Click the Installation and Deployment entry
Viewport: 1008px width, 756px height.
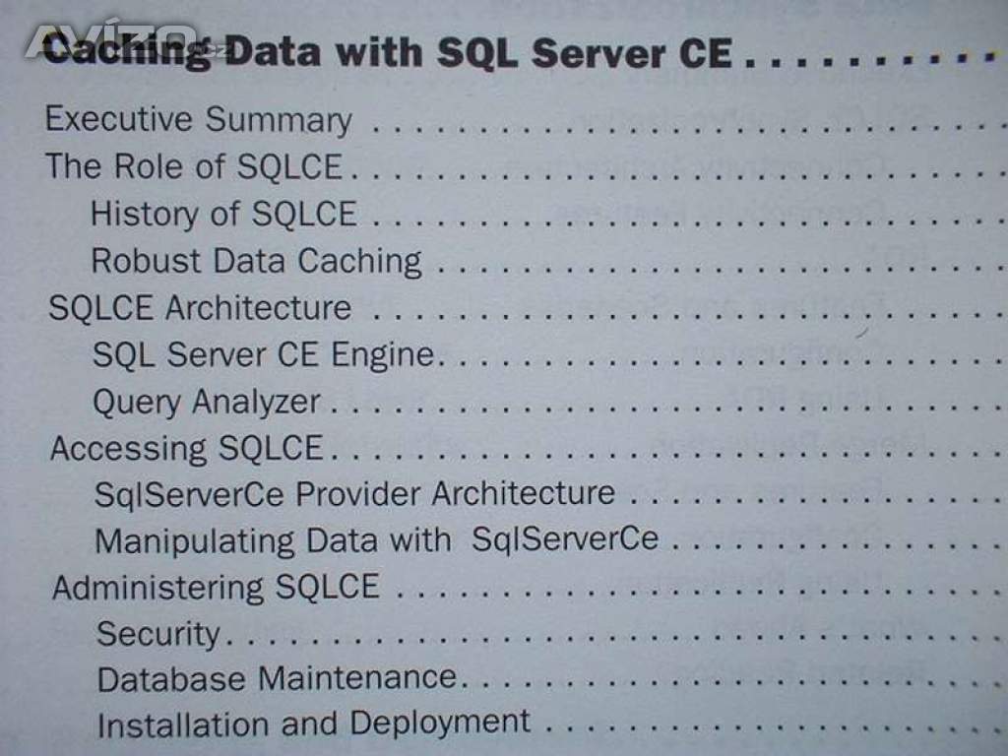pos(313,724)
